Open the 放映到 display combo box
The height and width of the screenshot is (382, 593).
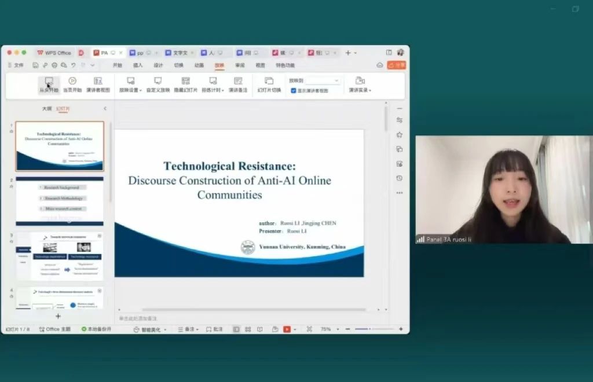tap(323, 80)
